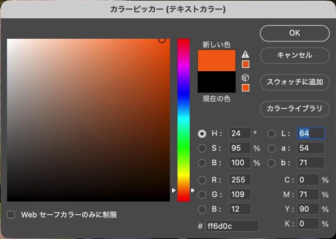The height and width of the screenshot is (239, 336).
Task: Click スウォッチに追加 button
Action: coord(295,82)
